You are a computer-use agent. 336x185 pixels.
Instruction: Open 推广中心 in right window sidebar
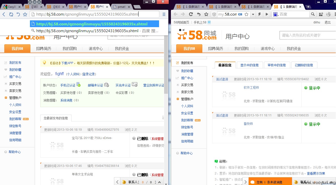(187, 78)
